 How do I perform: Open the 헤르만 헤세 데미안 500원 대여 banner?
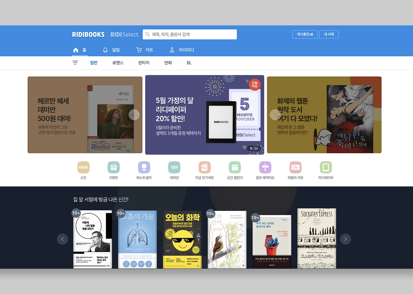(85, 115)
